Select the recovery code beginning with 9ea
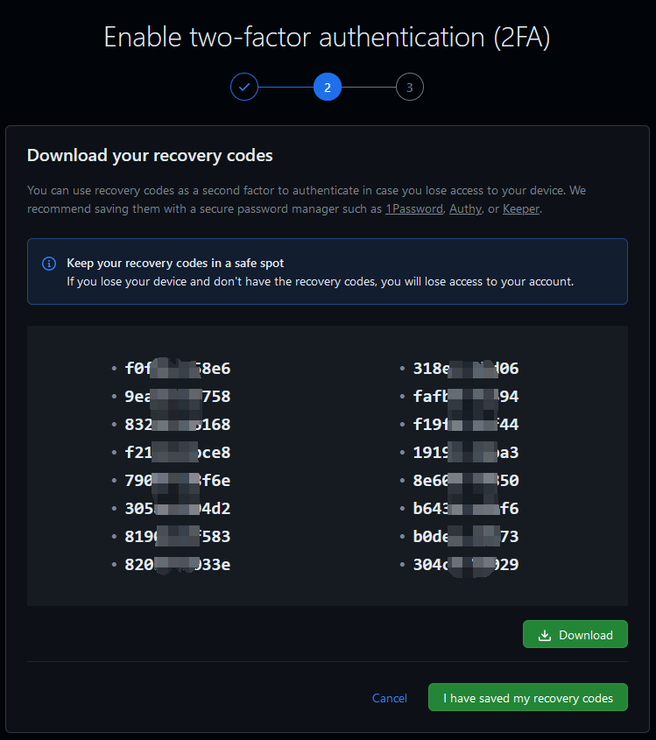Viewport: 656px width, 740px height. tap(178, 397)
